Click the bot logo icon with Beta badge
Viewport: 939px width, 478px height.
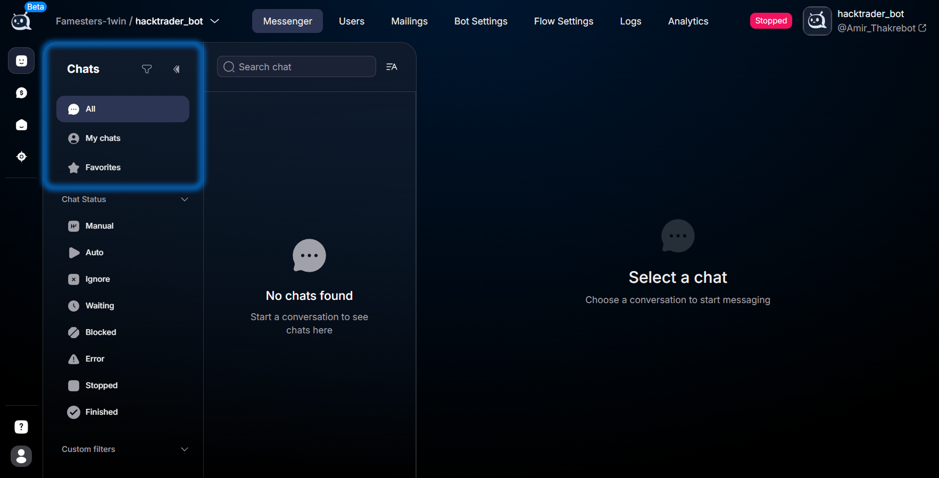pos(21,21)
